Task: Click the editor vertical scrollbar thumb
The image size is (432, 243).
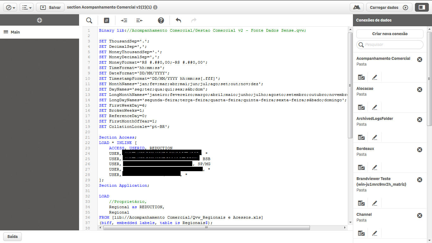Action: tap(350, 85)
